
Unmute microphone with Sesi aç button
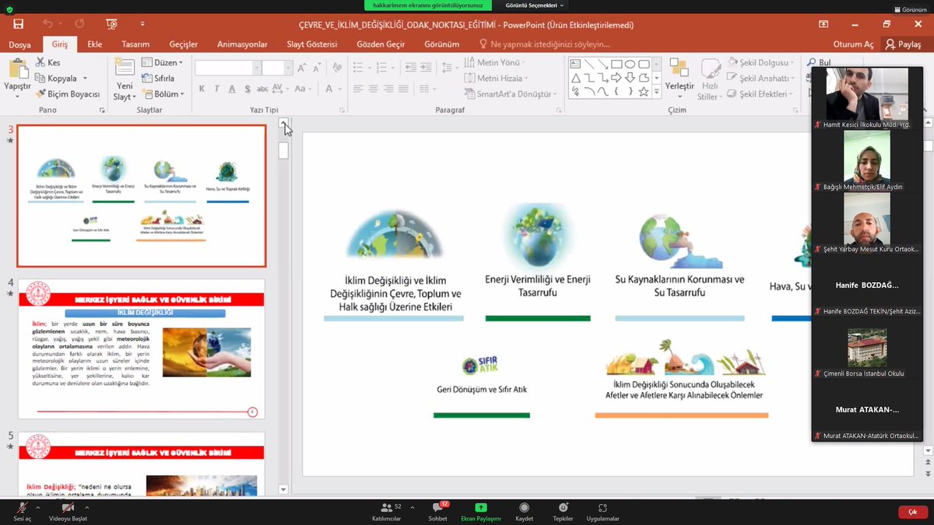point(23,510)
